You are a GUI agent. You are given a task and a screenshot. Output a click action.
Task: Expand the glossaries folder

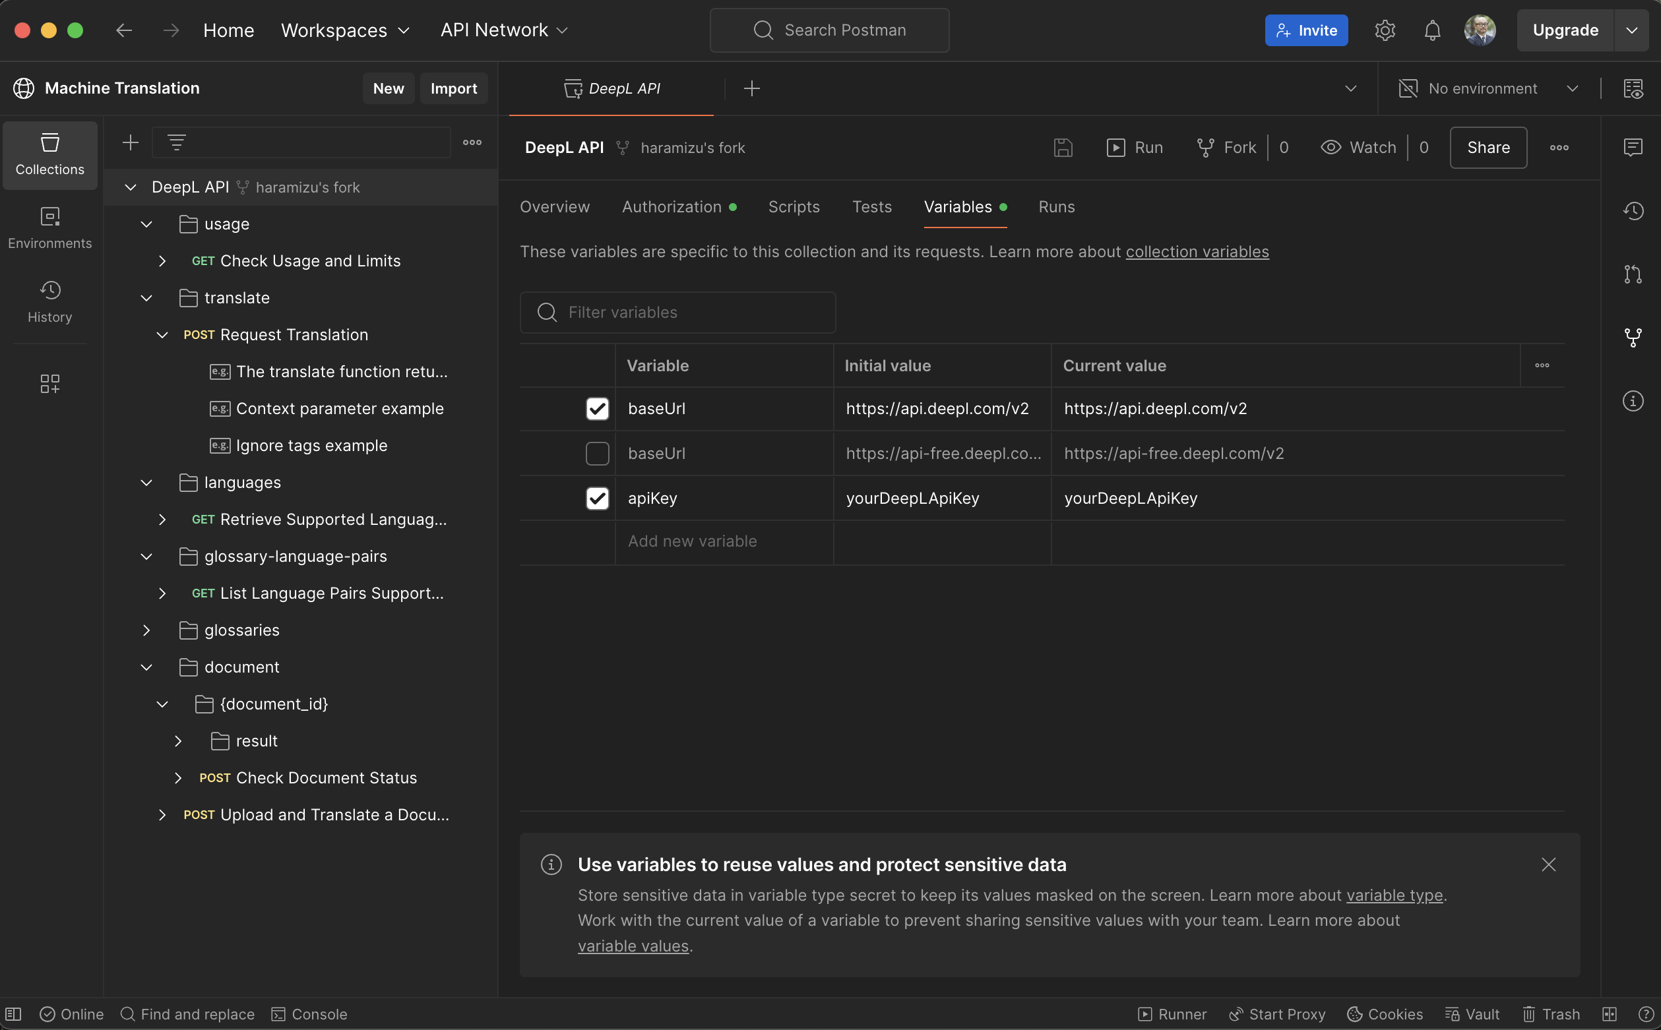coord(146,630)
